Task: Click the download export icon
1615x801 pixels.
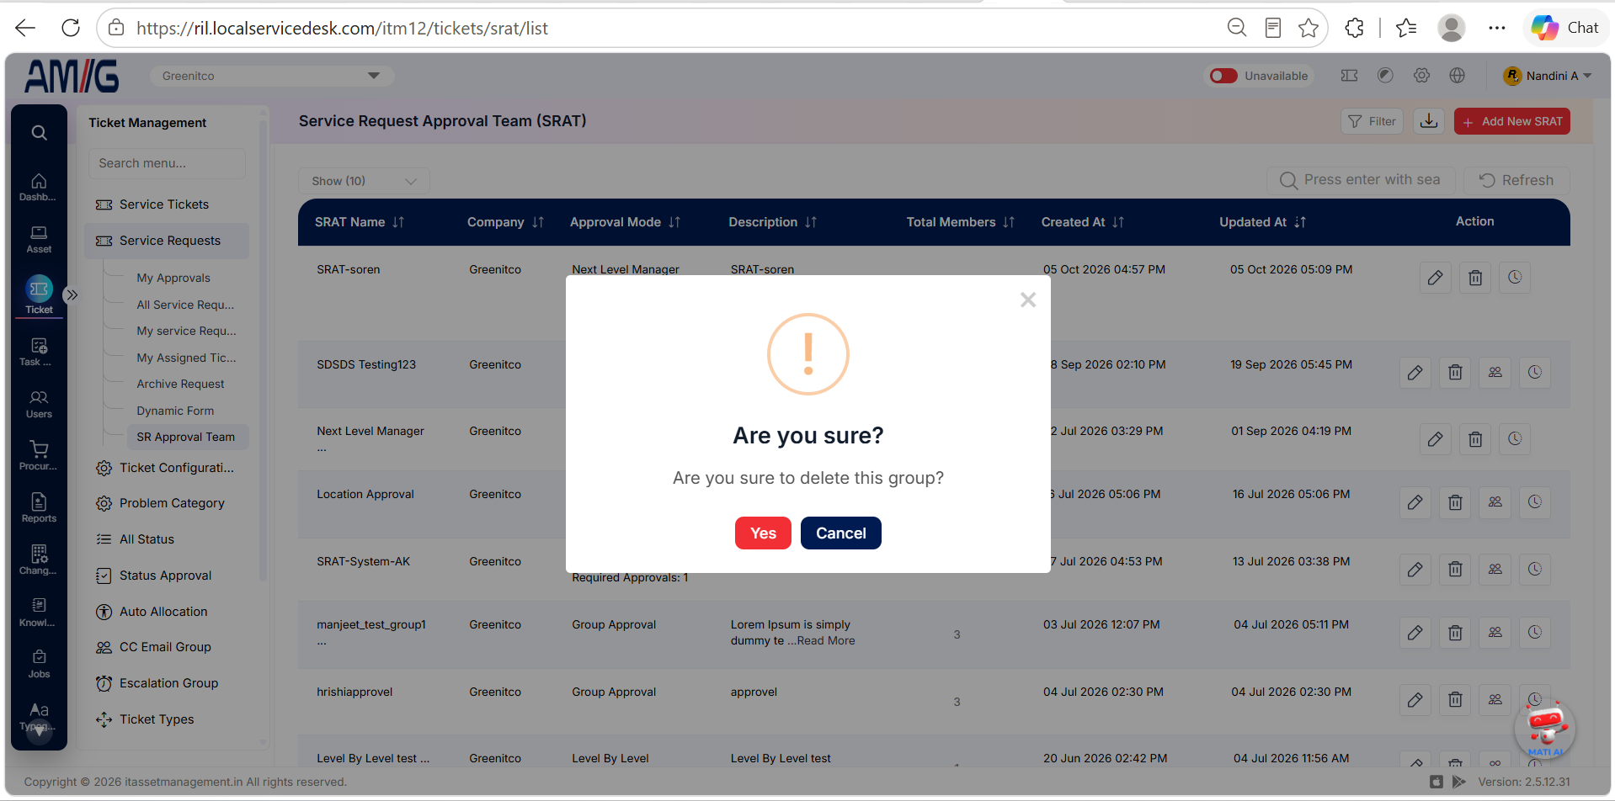Action: pos(1429,121)
